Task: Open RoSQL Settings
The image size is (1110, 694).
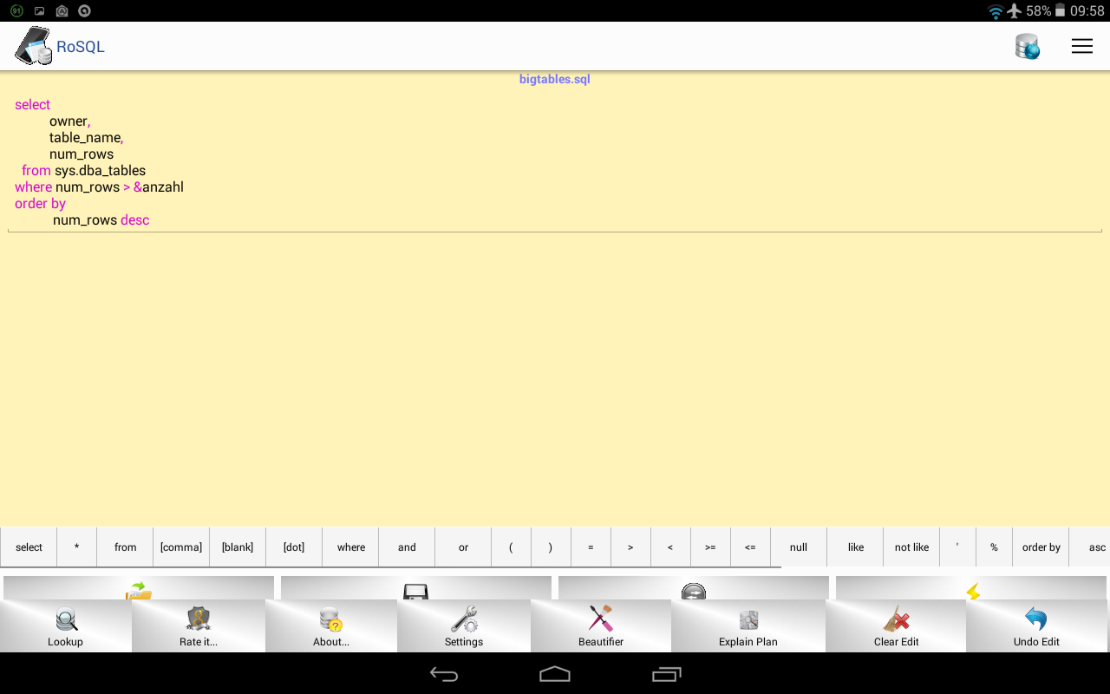Action: point(463,626)
